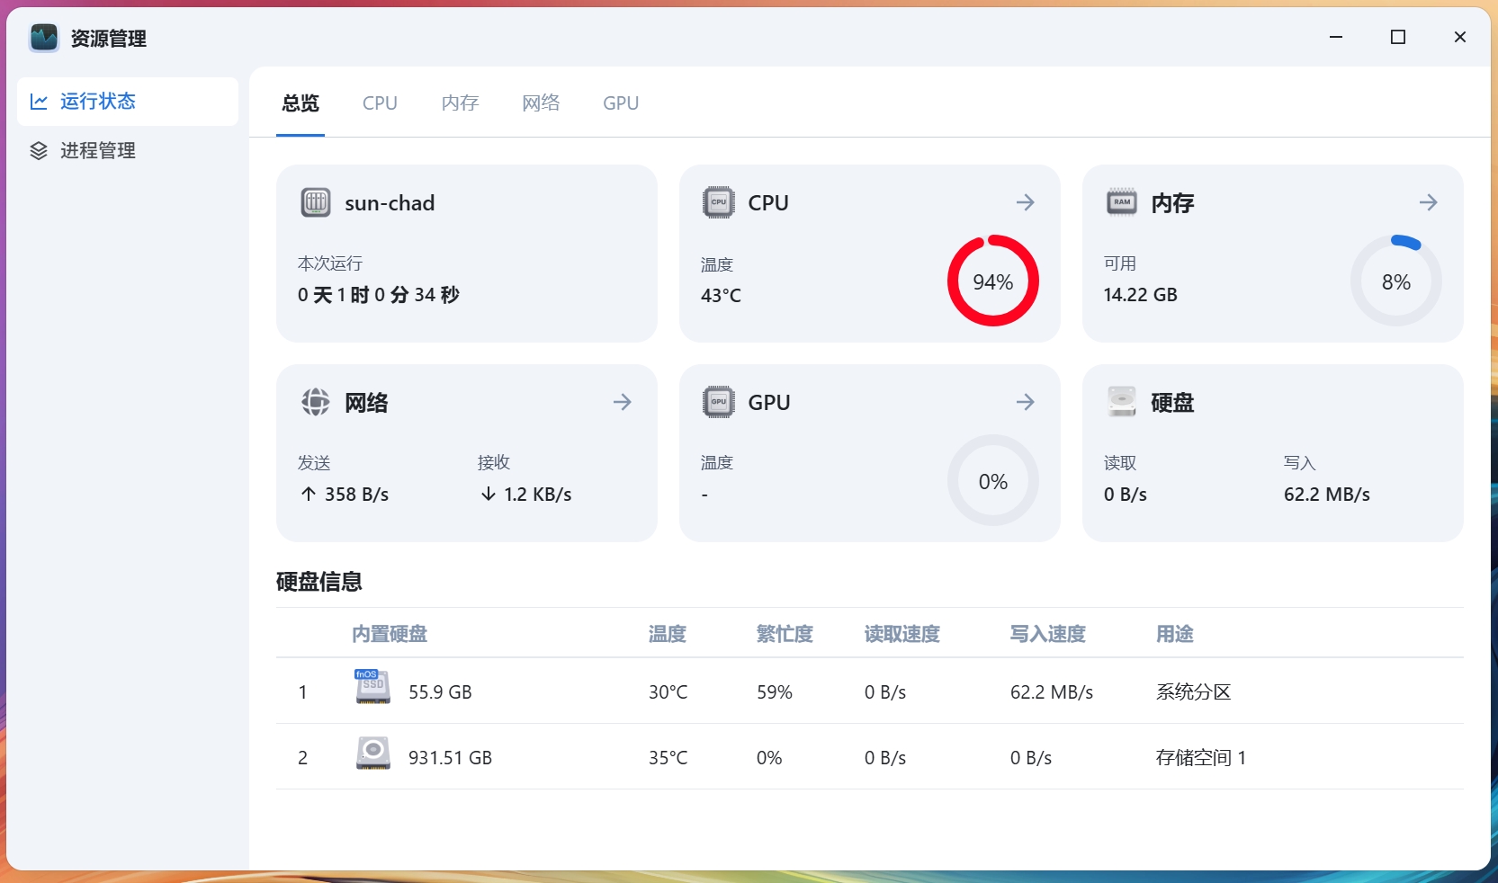This screenshot has height=883, width=1498.
Task: Switch to the 网络 tab
Action: [x=541, y=103]
